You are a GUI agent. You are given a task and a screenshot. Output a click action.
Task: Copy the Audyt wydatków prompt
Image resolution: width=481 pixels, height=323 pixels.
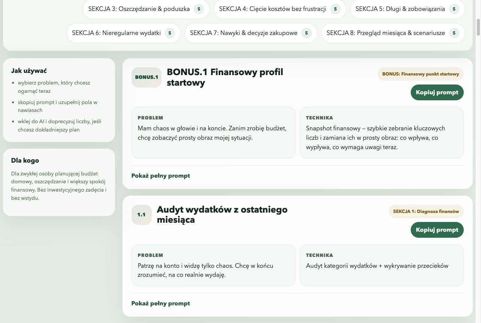[x=437, y=230]
